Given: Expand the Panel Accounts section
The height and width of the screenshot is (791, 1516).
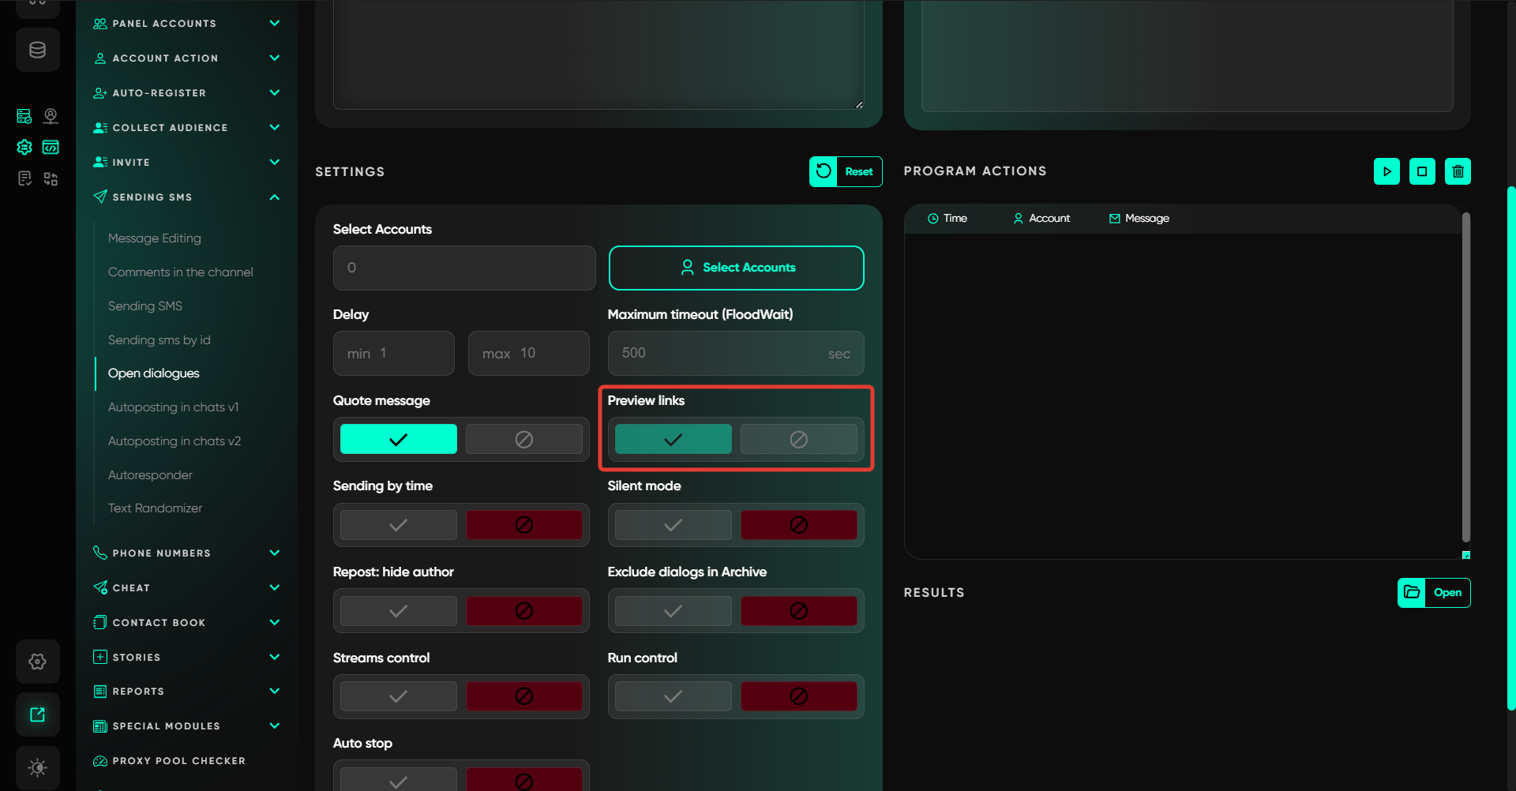Looking at the screenshot, I should [274, 24].
